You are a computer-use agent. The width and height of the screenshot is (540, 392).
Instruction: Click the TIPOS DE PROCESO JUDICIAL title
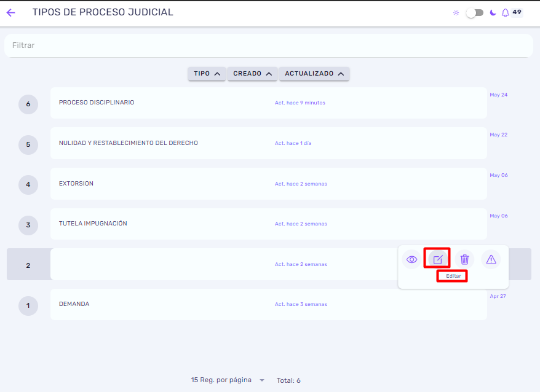pyautogui.click(x=103, y=12)
